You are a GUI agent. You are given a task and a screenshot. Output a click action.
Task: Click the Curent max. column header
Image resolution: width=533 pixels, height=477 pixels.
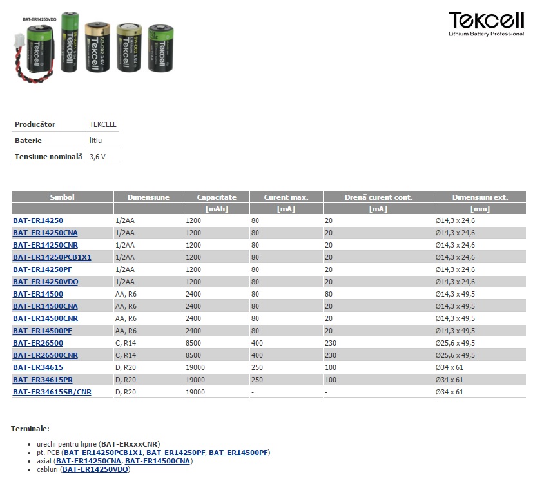pos(286,197)
